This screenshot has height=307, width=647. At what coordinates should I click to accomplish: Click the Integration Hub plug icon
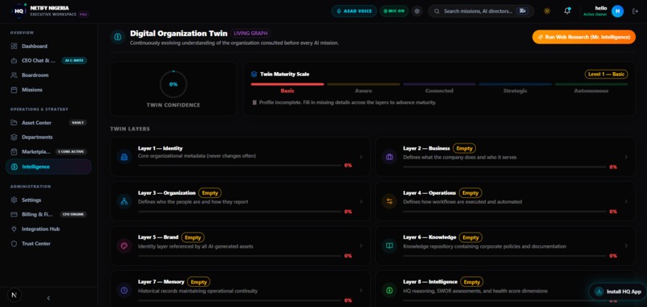[14, 228]
